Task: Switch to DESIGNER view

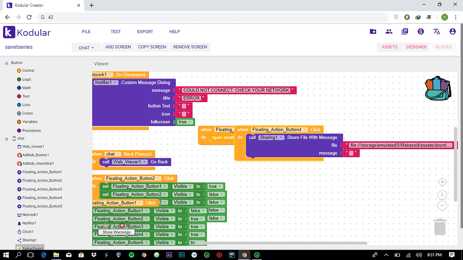Action: tap(416, 47)
